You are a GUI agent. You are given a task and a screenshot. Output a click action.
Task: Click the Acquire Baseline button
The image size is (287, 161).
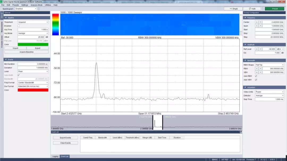click(26, 52)
